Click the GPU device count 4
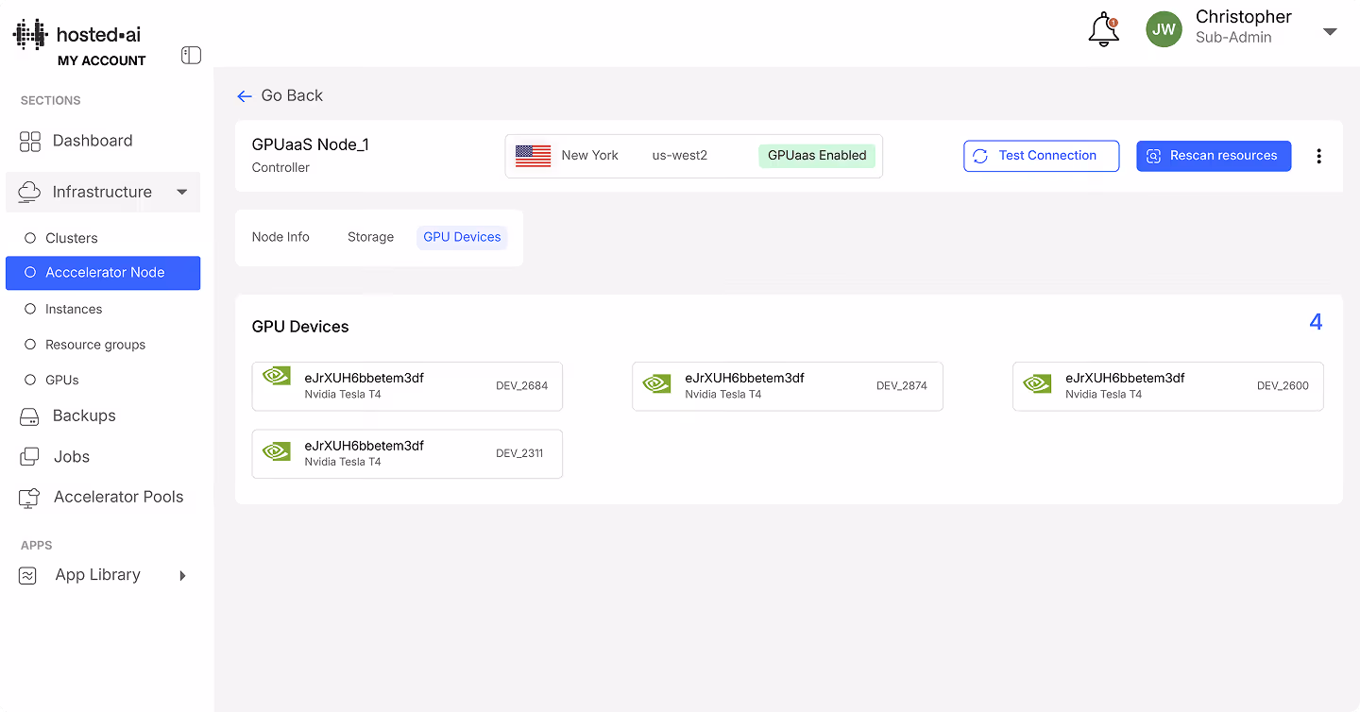This screenshot has width=1360, height=712. 1316,322
